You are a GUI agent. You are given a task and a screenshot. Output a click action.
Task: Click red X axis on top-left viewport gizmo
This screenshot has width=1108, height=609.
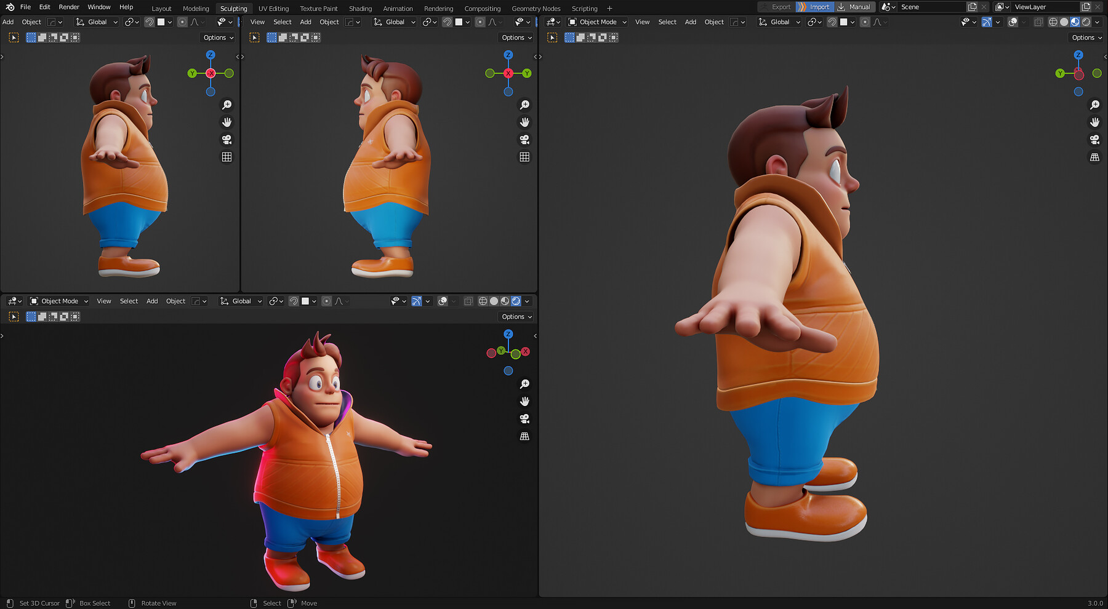(211, 73)
